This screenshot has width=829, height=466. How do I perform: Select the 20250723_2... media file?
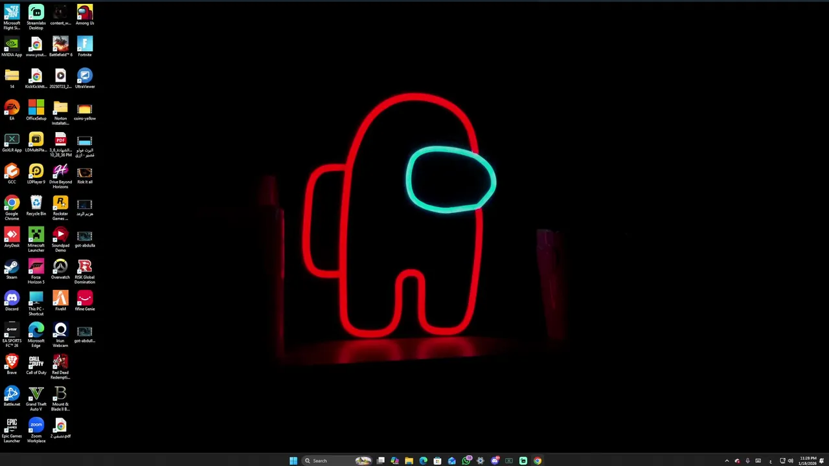pos(60,78)
